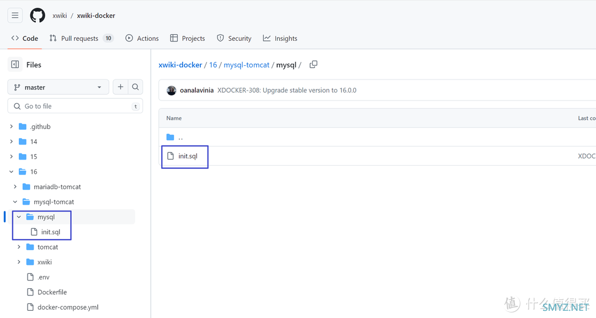The height and width of the screenshot is (318, 596).
Task: Expand the folder 15 chevron
Action: tap(12, 157)
